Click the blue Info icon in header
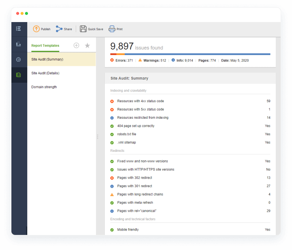This screenshot has height=250, width=292. (173, 60)
